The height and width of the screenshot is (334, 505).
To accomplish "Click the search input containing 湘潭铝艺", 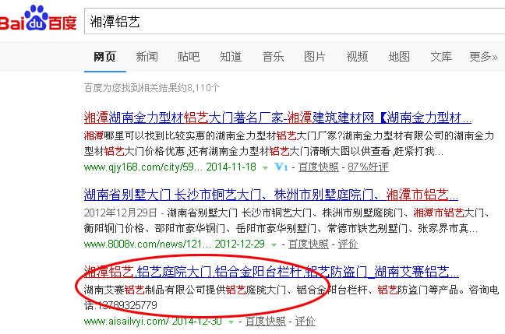I will [x=295, y=22].
